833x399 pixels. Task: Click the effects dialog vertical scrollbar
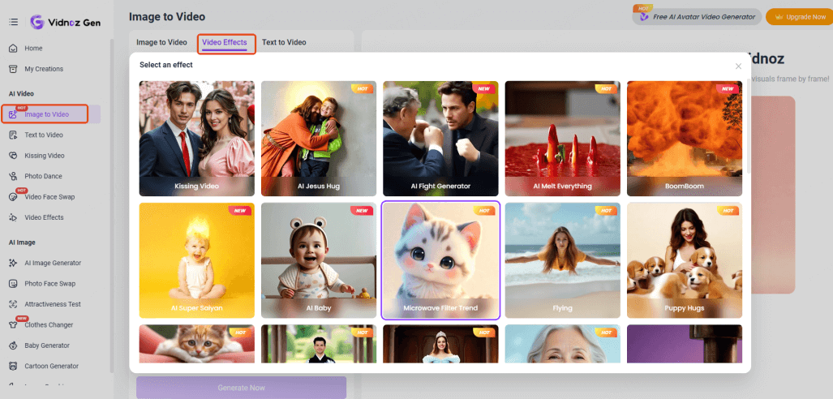click(x=749, y=126)
